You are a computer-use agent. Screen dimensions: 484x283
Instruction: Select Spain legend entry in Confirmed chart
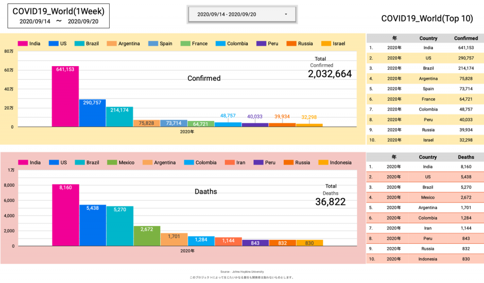click(x=161, y=43)
